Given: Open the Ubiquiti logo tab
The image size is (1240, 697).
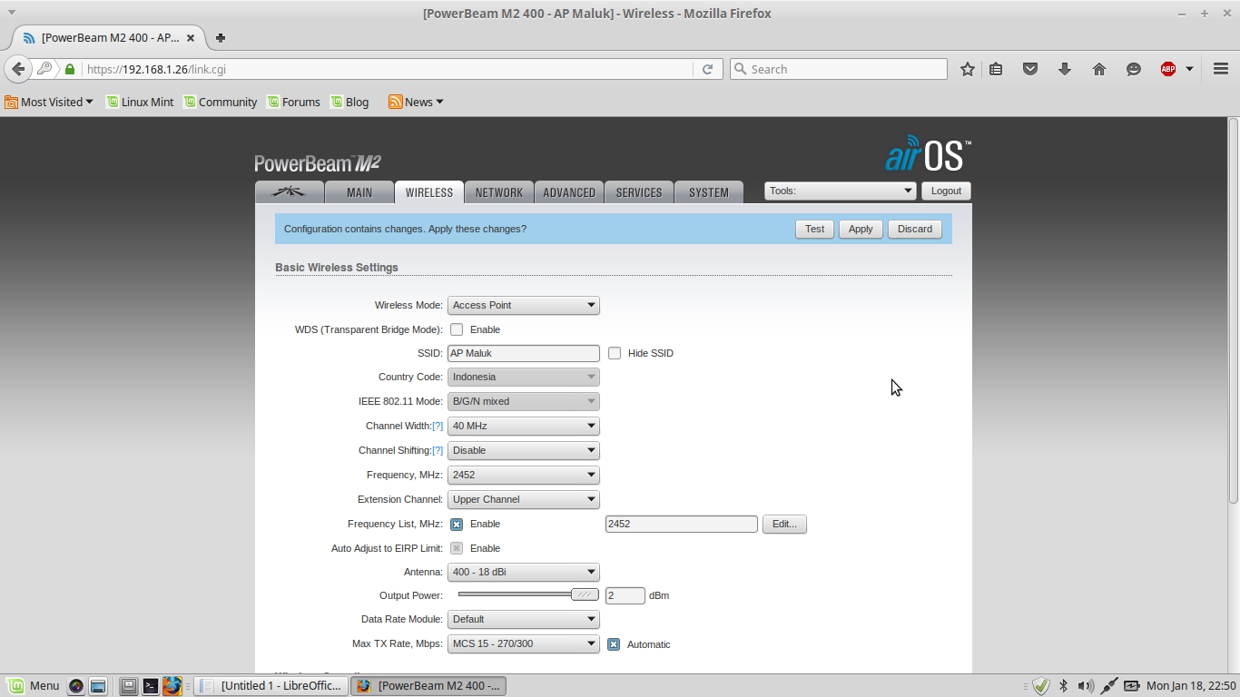Looking at the screenshot, I should click(x=290, y=191).
